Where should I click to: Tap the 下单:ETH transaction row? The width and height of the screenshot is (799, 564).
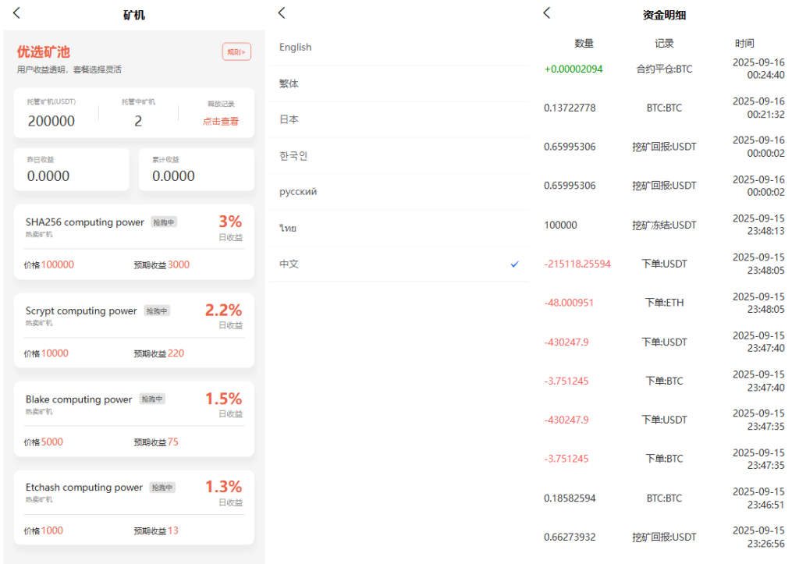pos(664,303)
